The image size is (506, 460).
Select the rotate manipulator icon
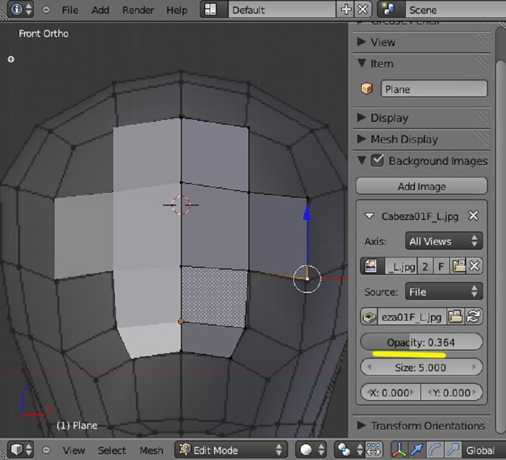click(x=435, y=450)
